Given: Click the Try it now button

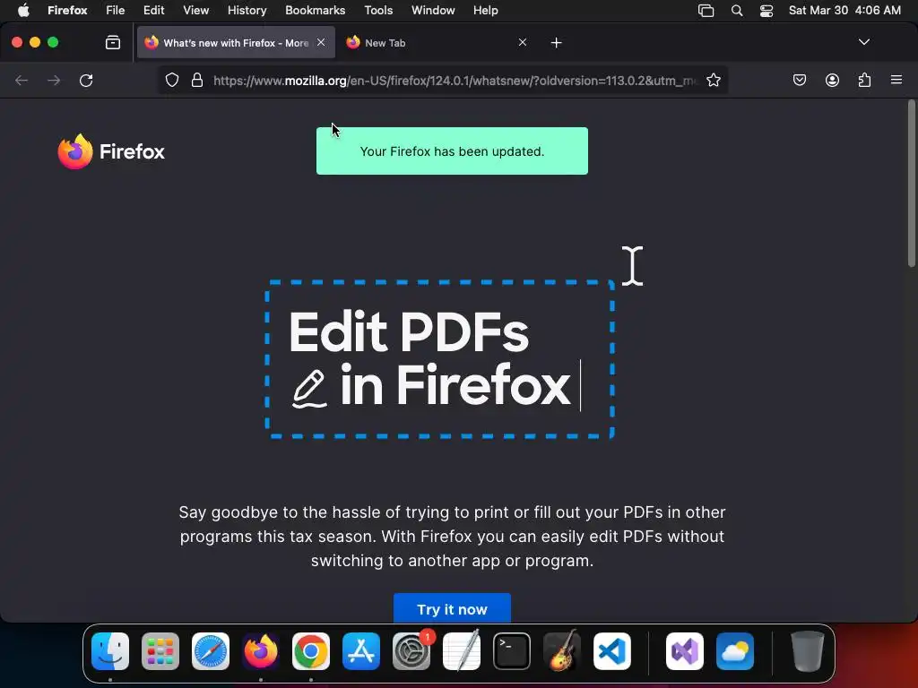Looking at the screenshot, I should pos(452,608).
